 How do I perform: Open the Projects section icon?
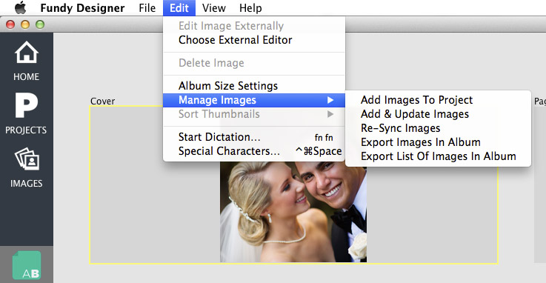(26, 105)
